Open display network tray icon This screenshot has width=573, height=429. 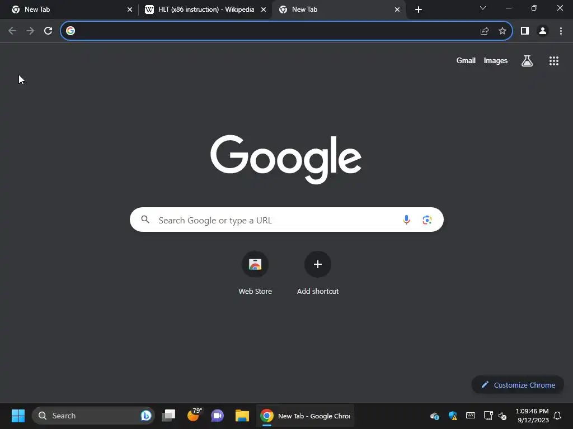pyautogui.click(x=488, y=416)
